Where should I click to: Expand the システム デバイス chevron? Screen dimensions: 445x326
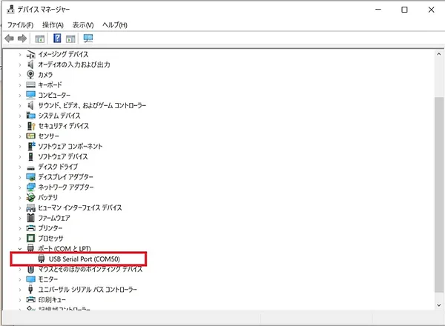coord(20,116)
